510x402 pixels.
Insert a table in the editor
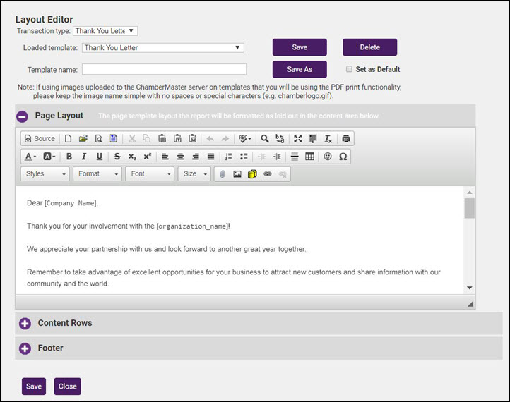pos(309,157)
